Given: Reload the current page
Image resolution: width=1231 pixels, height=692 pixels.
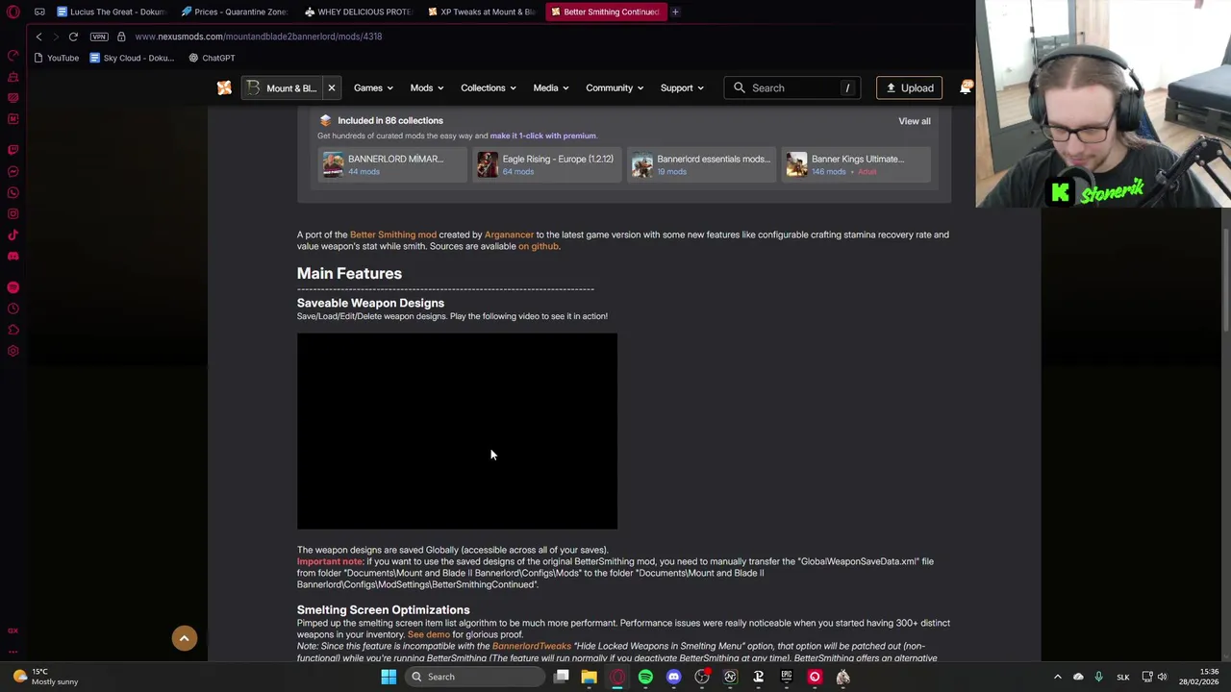Looking at the screenshot, I should (x=73, y=37).
